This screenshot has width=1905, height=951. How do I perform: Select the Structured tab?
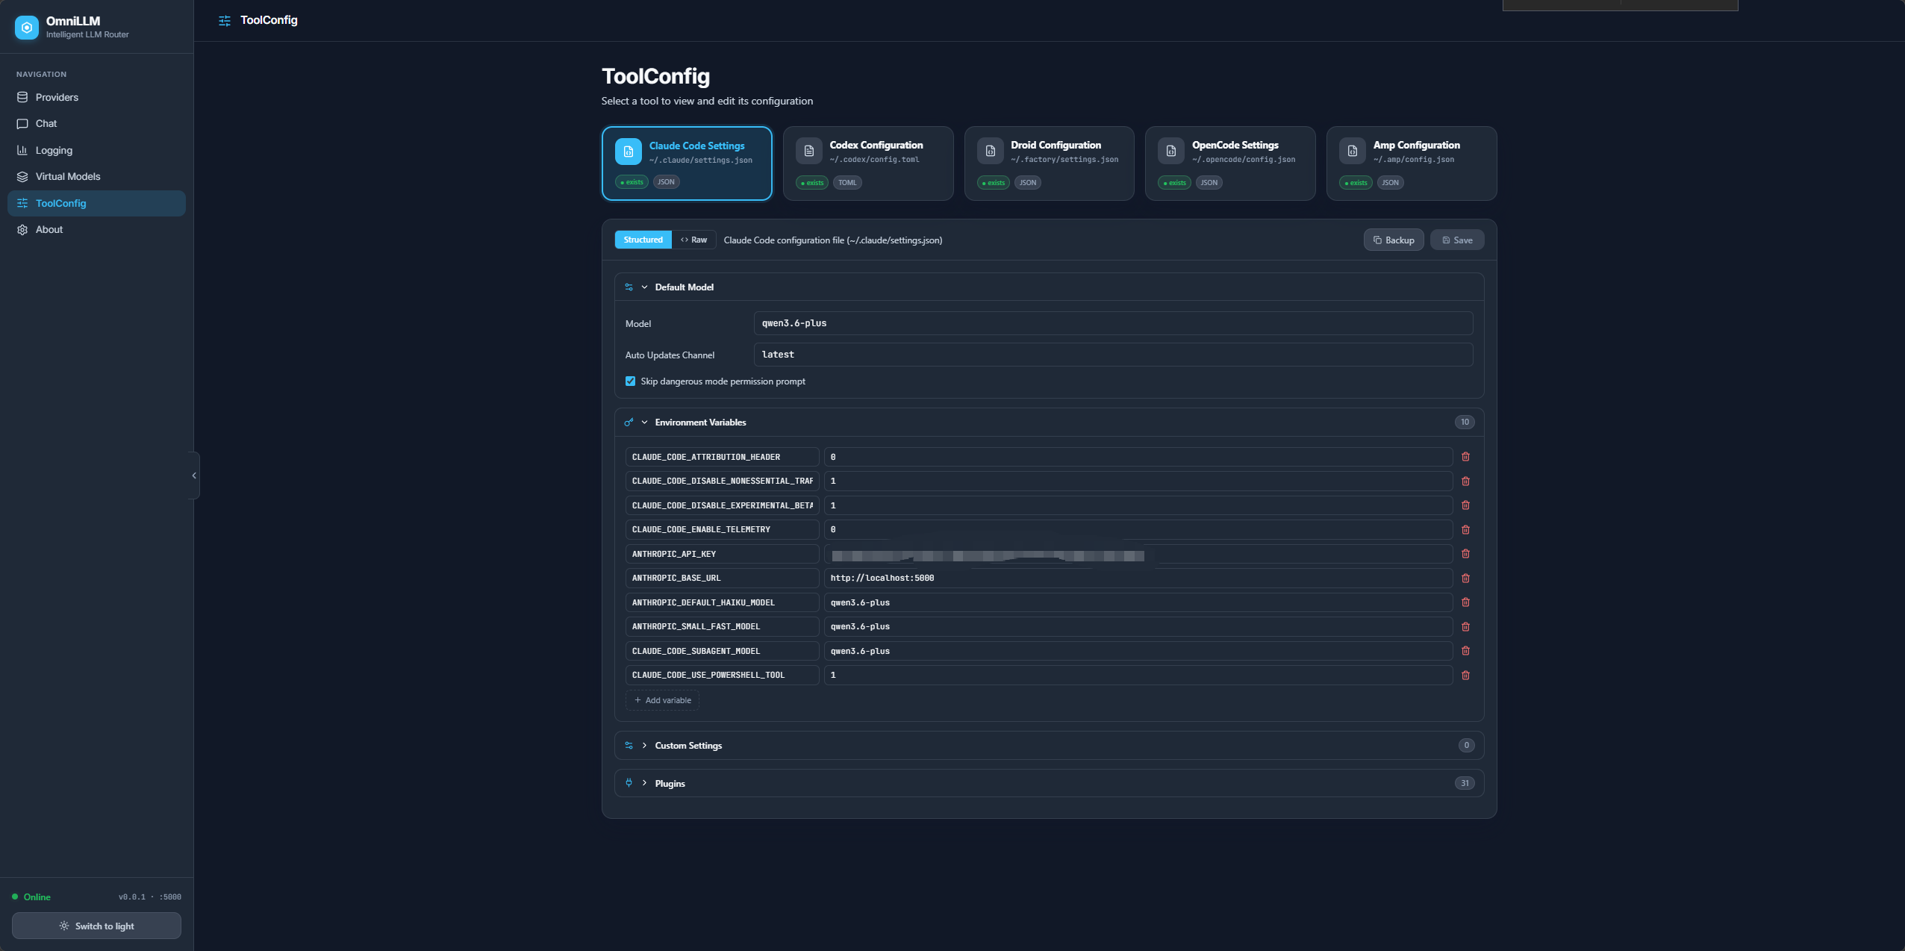[x=642, y=240]
